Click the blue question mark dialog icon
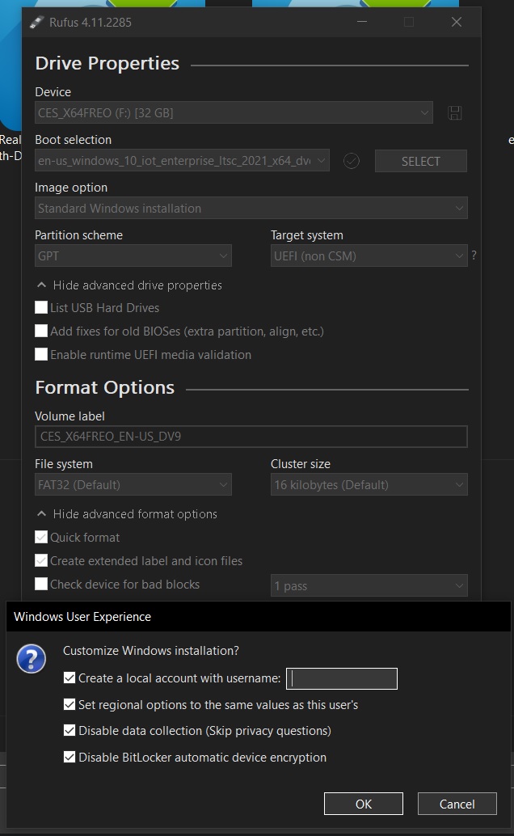This screenshot has height=836, width=514. pyautogui.click(x=32, y=658)
